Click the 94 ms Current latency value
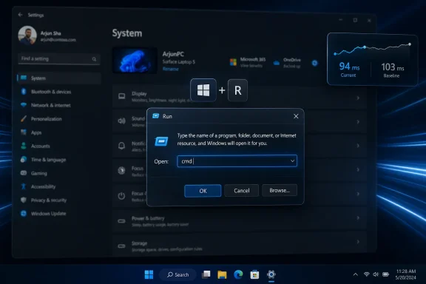Screen dimensions: 426x284 [x=349, y=67]
